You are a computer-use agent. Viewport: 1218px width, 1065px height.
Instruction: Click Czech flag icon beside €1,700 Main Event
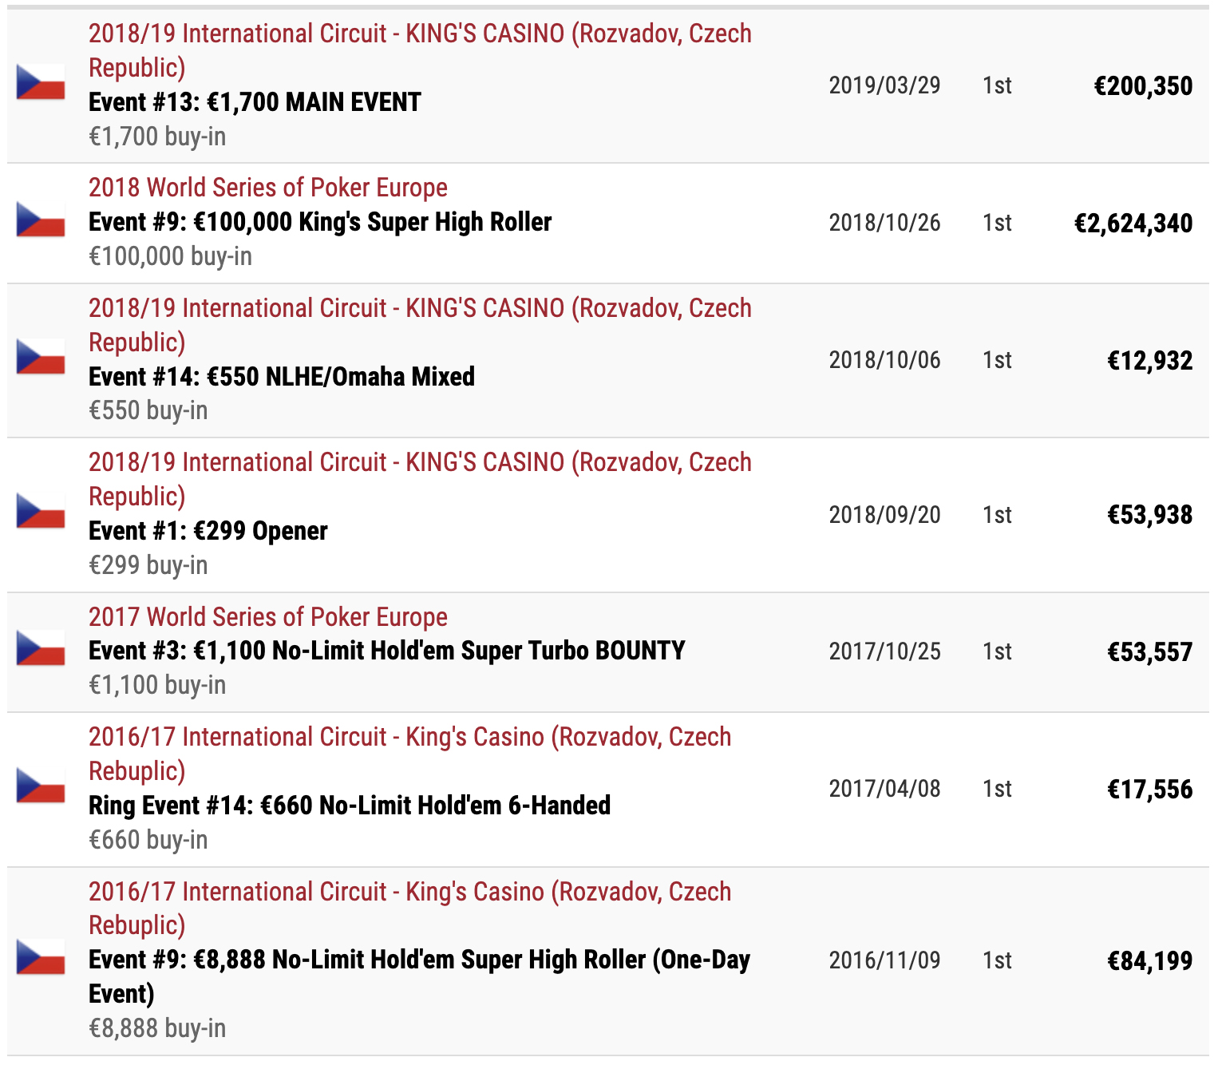(x=41, y=82)
